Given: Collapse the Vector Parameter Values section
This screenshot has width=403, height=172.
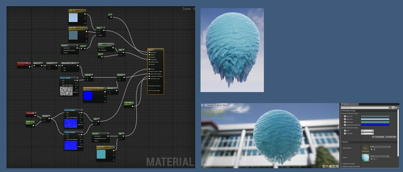Looking at the screenshot, I should point(342,113).
